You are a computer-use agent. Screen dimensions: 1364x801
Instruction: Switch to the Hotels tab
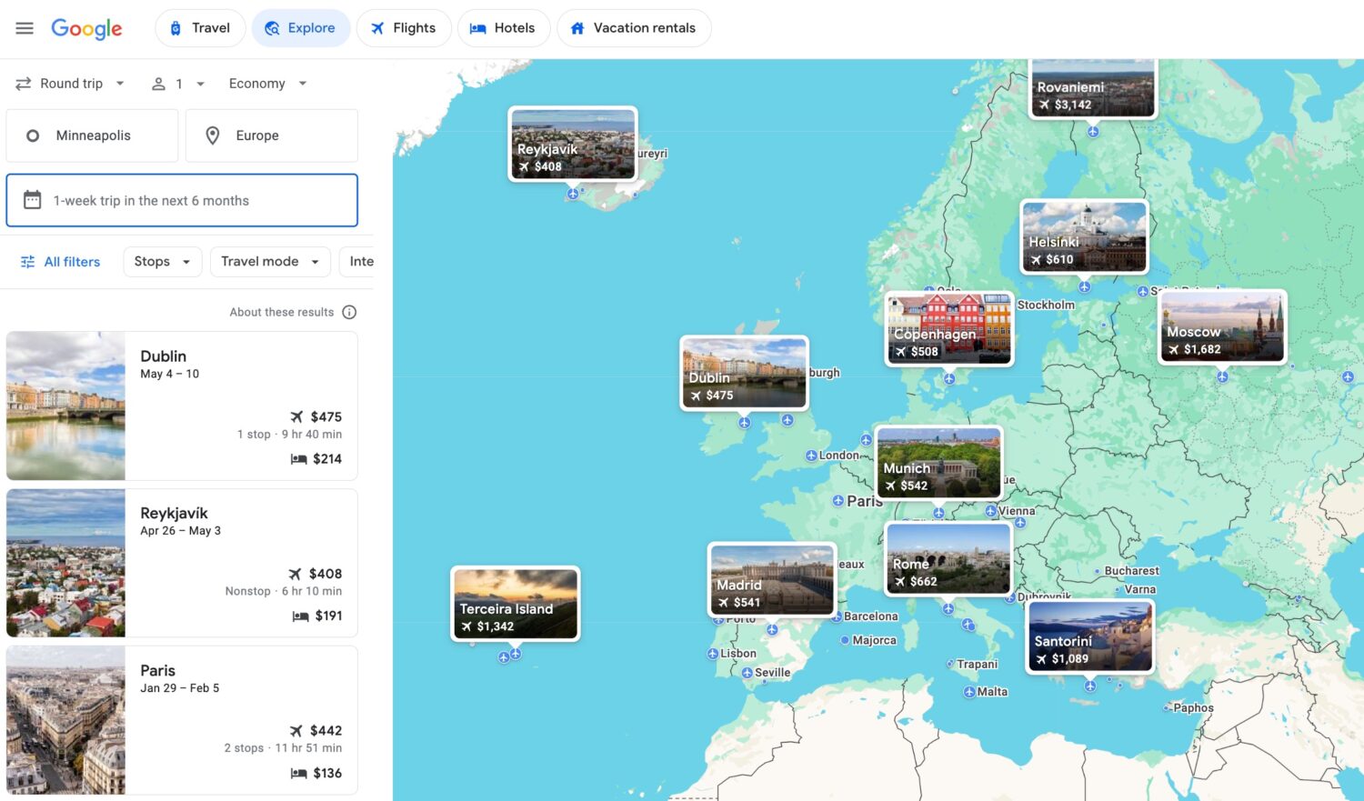(x=504, y=27)
